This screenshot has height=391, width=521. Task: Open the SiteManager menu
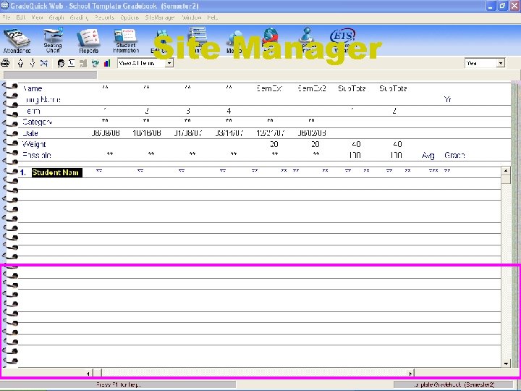(x=160, y=17)
